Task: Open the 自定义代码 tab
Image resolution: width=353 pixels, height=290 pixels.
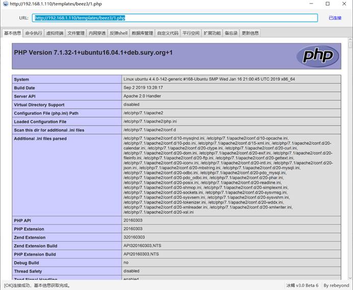Action: [168, 33]
